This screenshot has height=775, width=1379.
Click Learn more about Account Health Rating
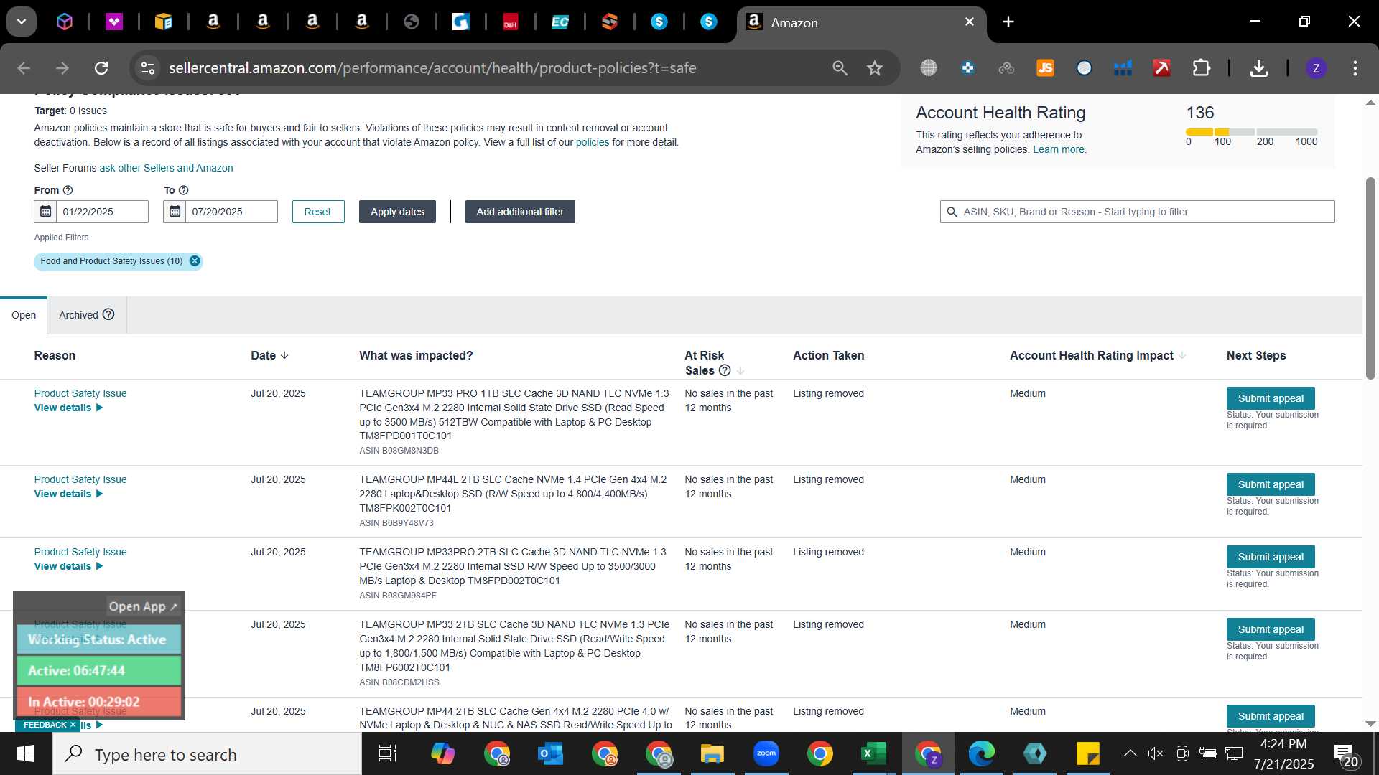(x=1059, y=149)
